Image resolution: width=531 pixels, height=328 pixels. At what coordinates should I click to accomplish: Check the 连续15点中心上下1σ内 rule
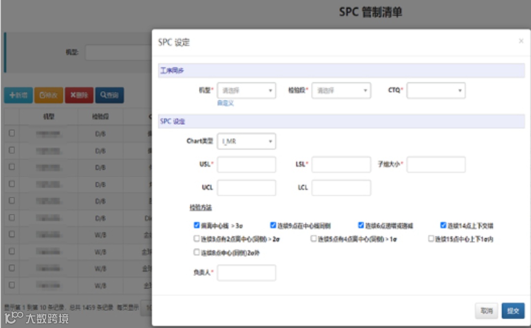coord(431,239)
